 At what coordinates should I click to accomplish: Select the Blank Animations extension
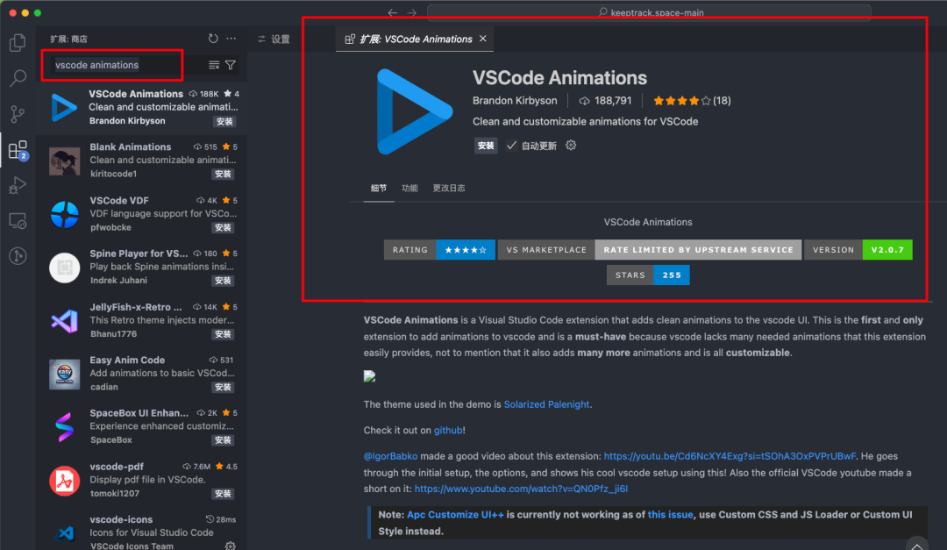pyautogui.click(x=142, y=161)
